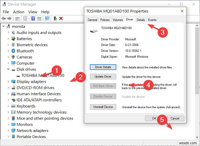Expand the Bluetooth category
Viewport: 200px width, 146px height.
8,51
